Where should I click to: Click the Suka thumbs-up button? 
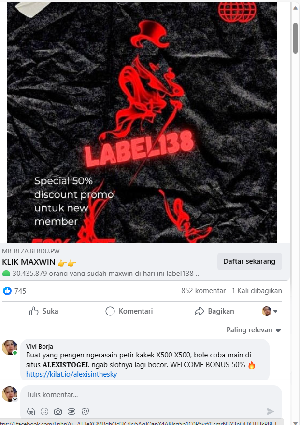[x=43, y=311]
